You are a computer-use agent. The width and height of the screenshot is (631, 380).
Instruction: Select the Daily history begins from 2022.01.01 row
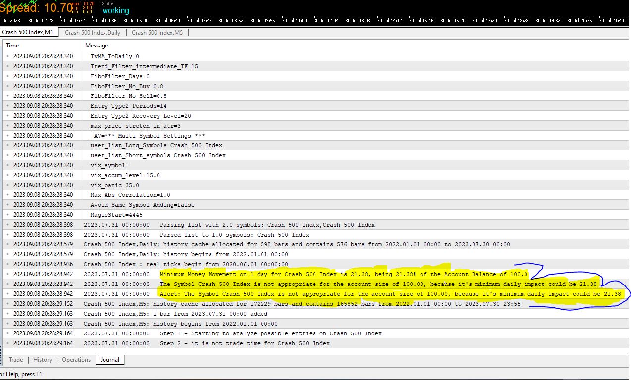point(316,254)
